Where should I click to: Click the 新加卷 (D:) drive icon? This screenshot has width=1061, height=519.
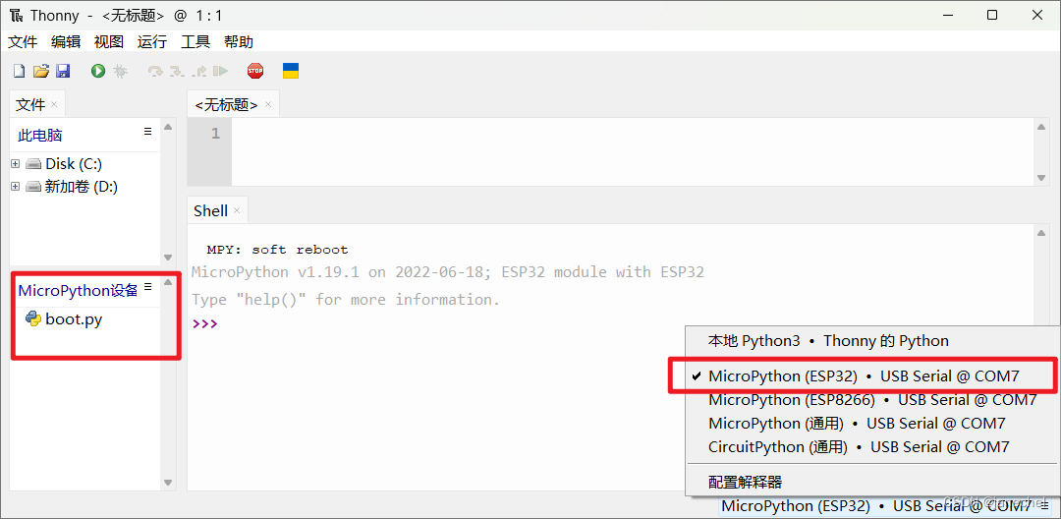(x=33, y=187)
